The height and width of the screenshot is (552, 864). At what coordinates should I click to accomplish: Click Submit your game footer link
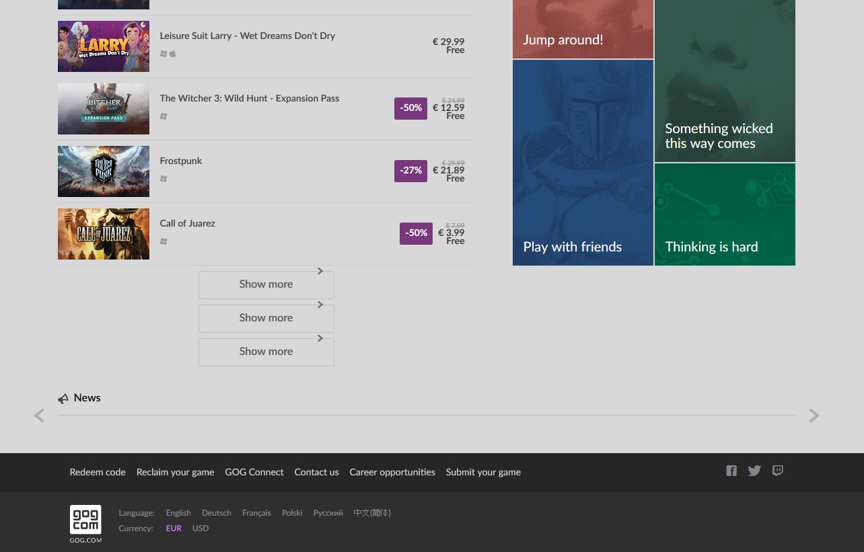[x=483, y=472]
